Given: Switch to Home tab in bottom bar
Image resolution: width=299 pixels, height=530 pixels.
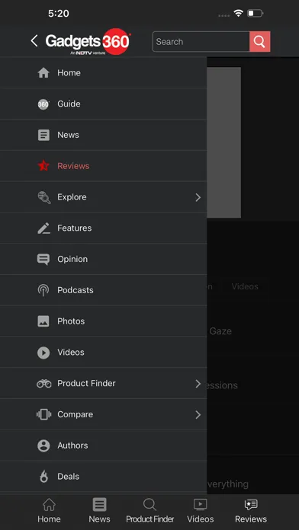Looking at the screenshot, I should pyautogui.click(x=49, y=510).
